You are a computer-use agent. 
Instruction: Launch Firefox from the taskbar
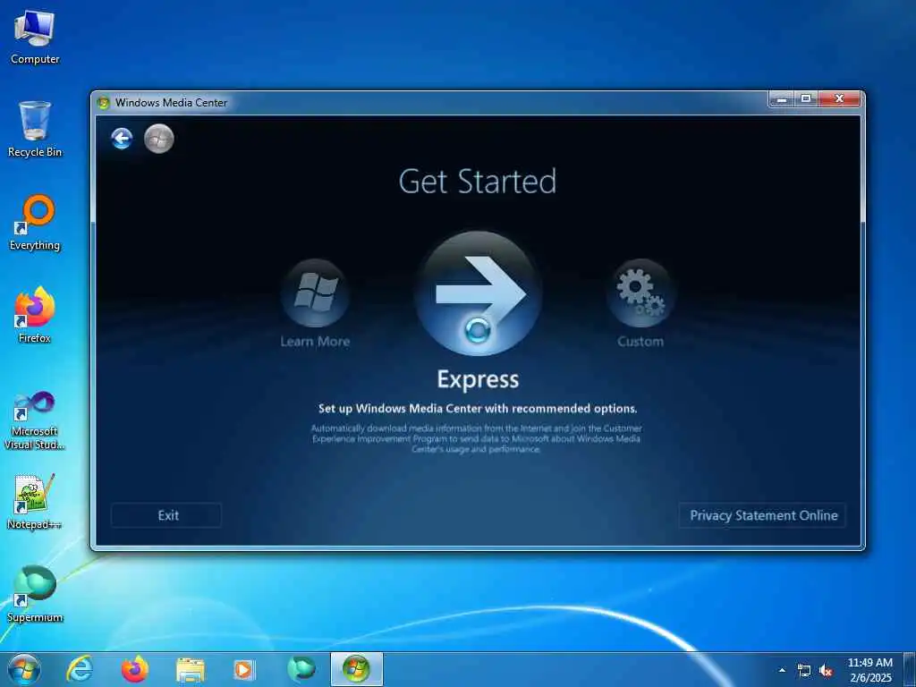(135, 669)
